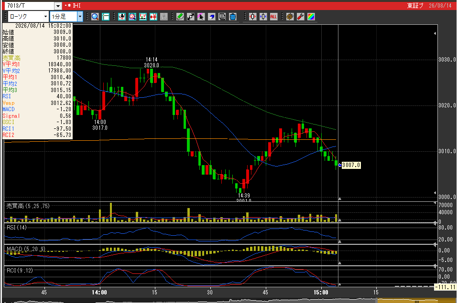Viewport: 457px width, 303px height.
Task: Open the rainbow color settings icon
Action: 311,17
